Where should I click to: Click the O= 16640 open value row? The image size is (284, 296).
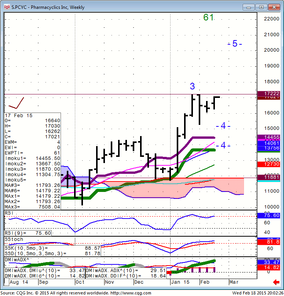[32, 121]
